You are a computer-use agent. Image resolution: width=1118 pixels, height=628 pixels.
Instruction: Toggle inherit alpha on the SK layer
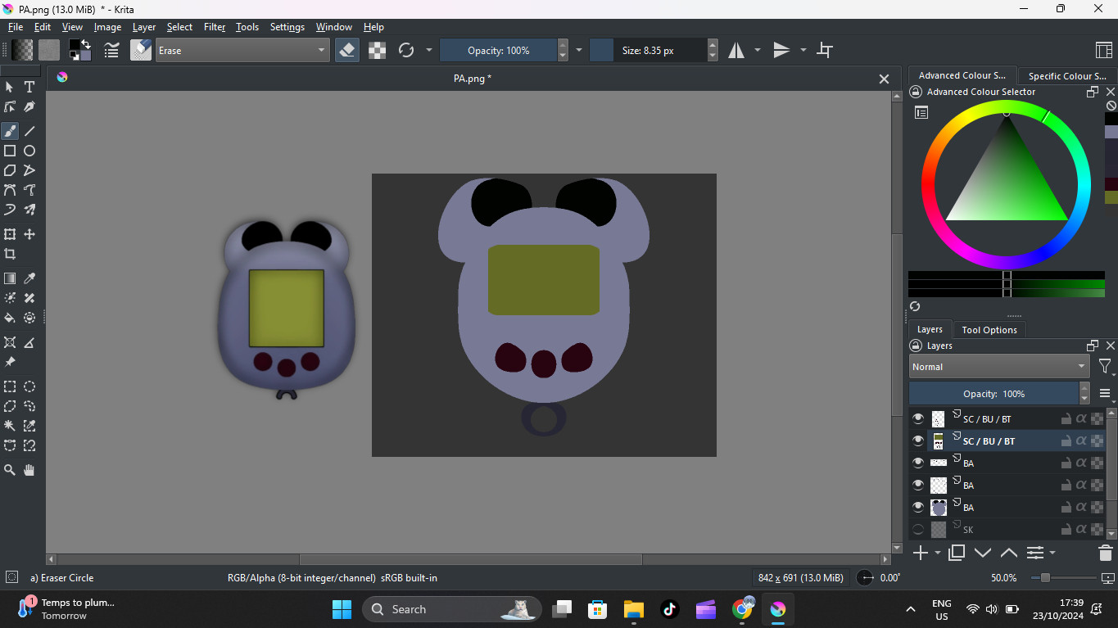point(1081,530)
